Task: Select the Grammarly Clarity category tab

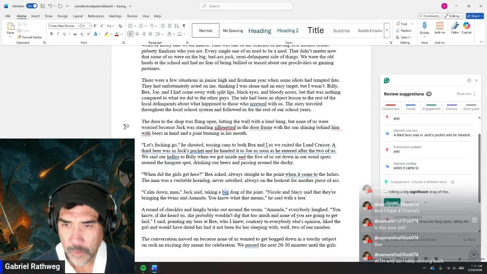Action: (x=411, y=107)
